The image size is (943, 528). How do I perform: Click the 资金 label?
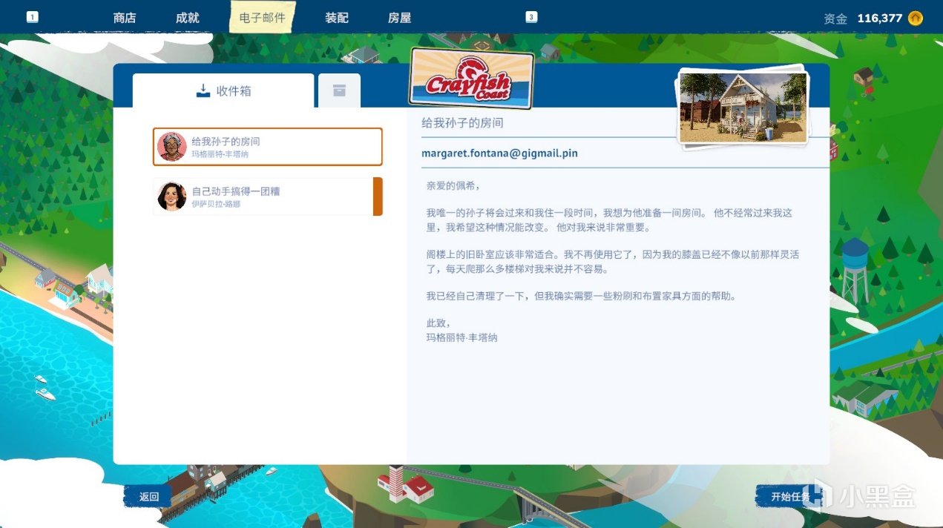[835, 19]
